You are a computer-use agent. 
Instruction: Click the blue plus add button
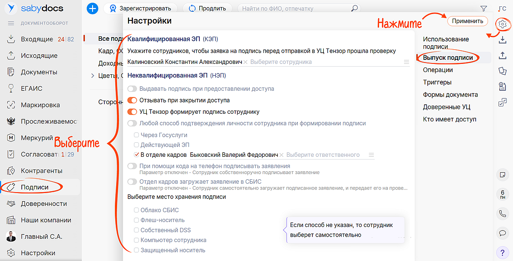[x=93, y=8]
